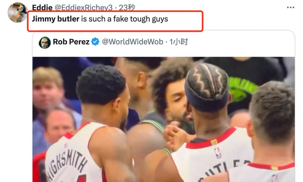Click the bold "Jimmy butler" text
The image size is (303, 182).
pyautogui.click(x=56, y=19)
